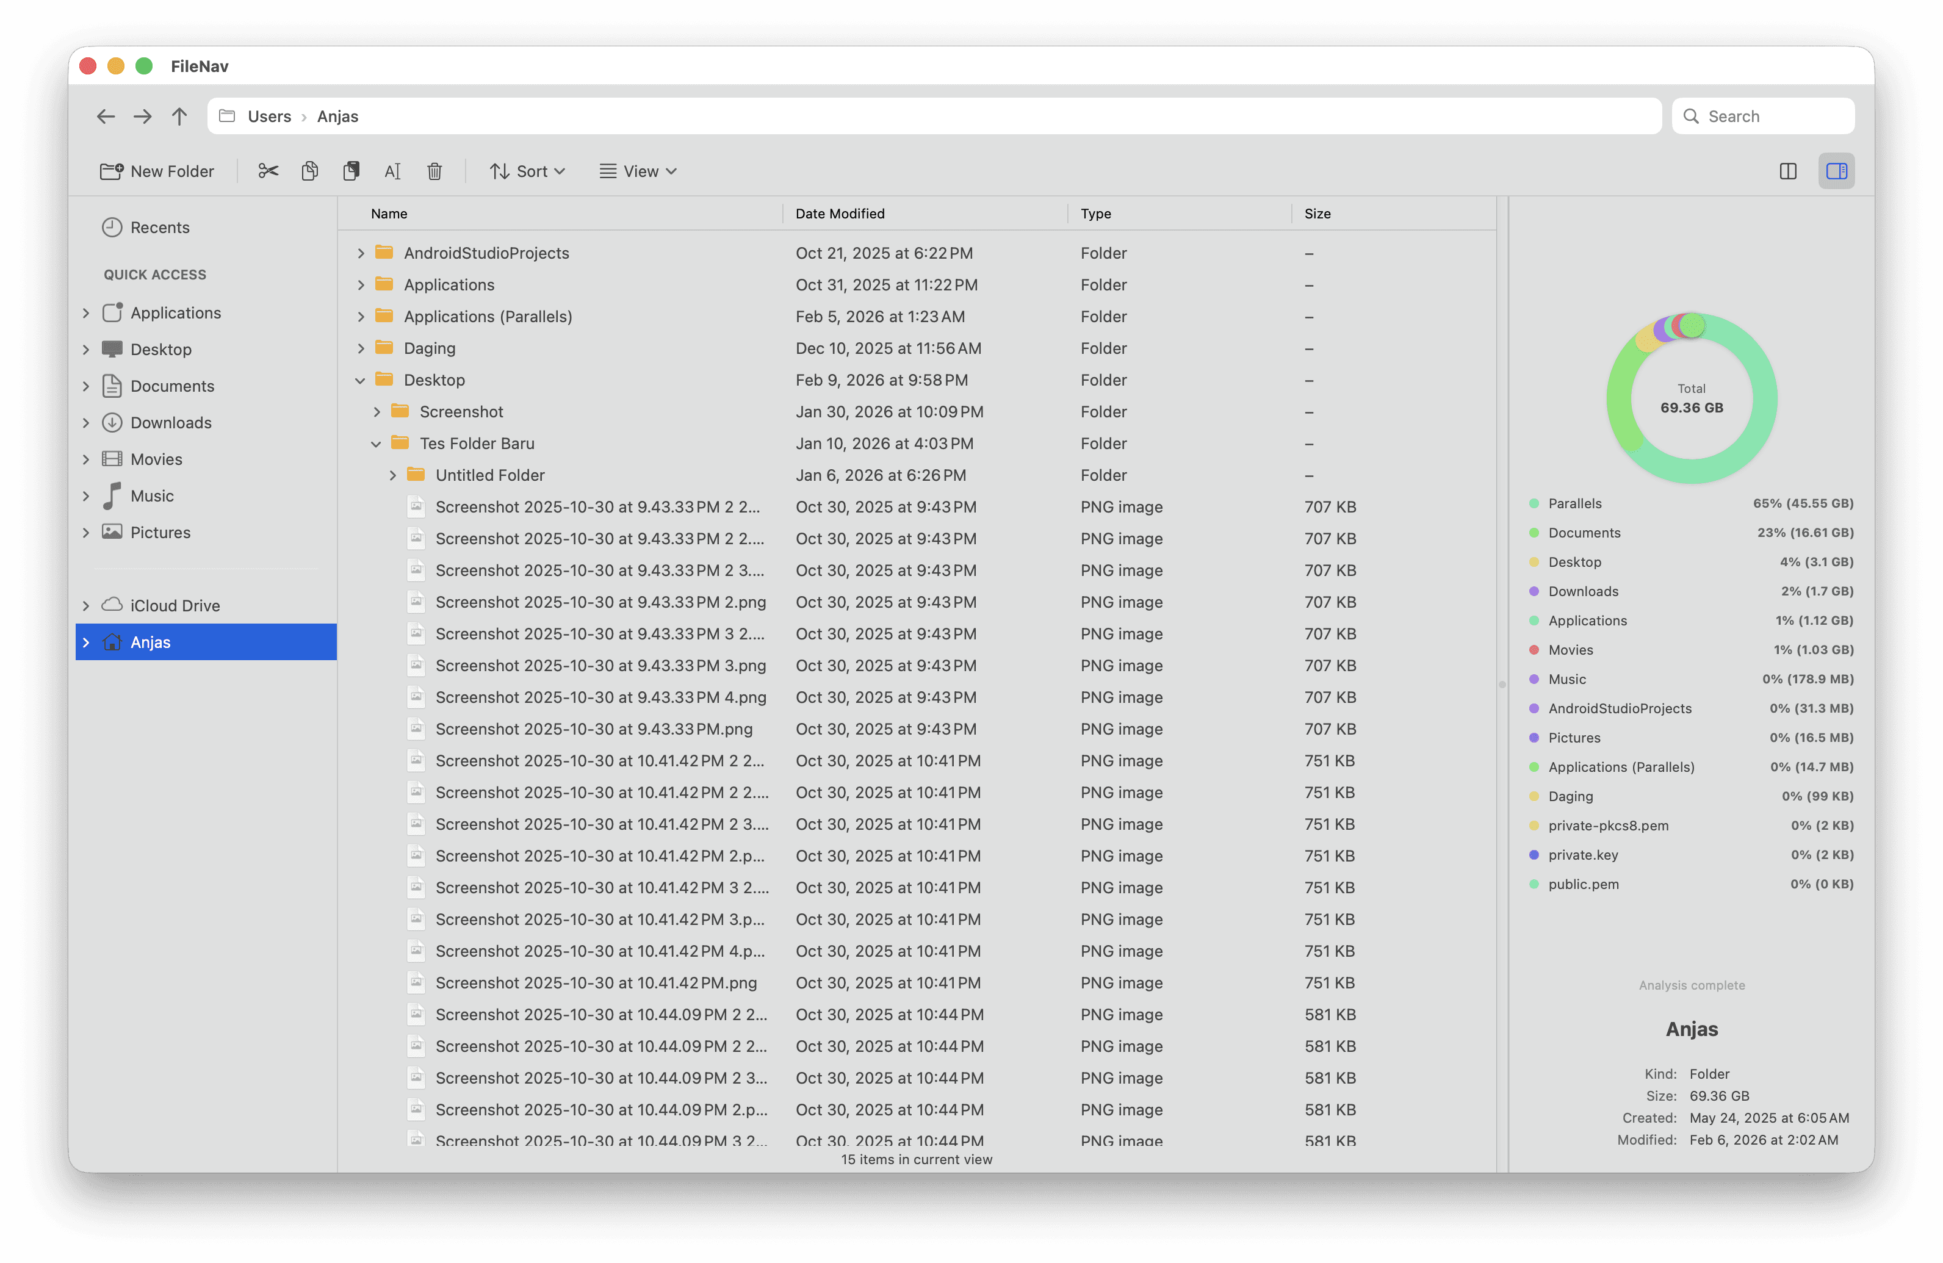Image resolution: width=1943 pixels, height=1263 pixels.
Task: Click the trash delete icon
Action: [x=434, y=171]
